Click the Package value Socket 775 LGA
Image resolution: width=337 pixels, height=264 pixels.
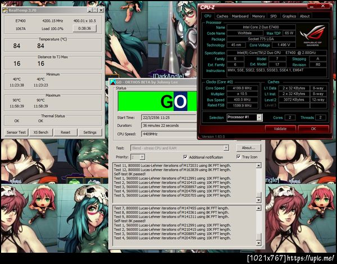click(x=261, y=39)
